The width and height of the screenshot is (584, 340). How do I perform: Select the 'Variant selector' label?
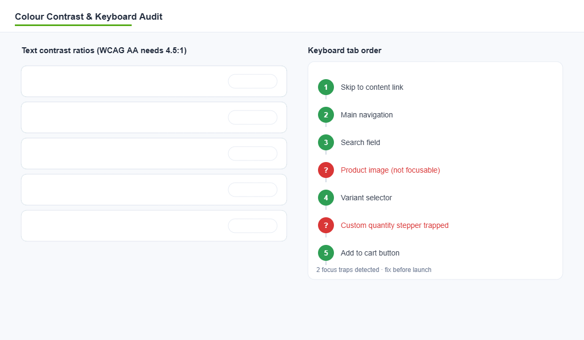click(366, 198)
